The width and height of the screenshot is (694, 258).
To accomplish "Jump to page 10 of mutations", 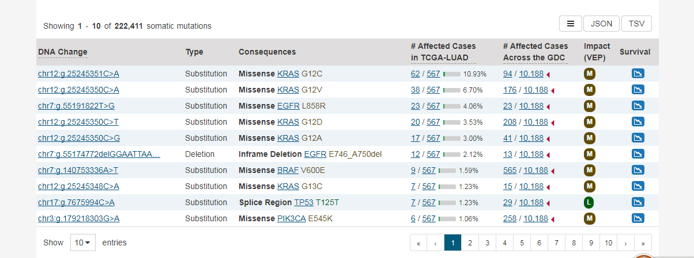I will point(608,243).
